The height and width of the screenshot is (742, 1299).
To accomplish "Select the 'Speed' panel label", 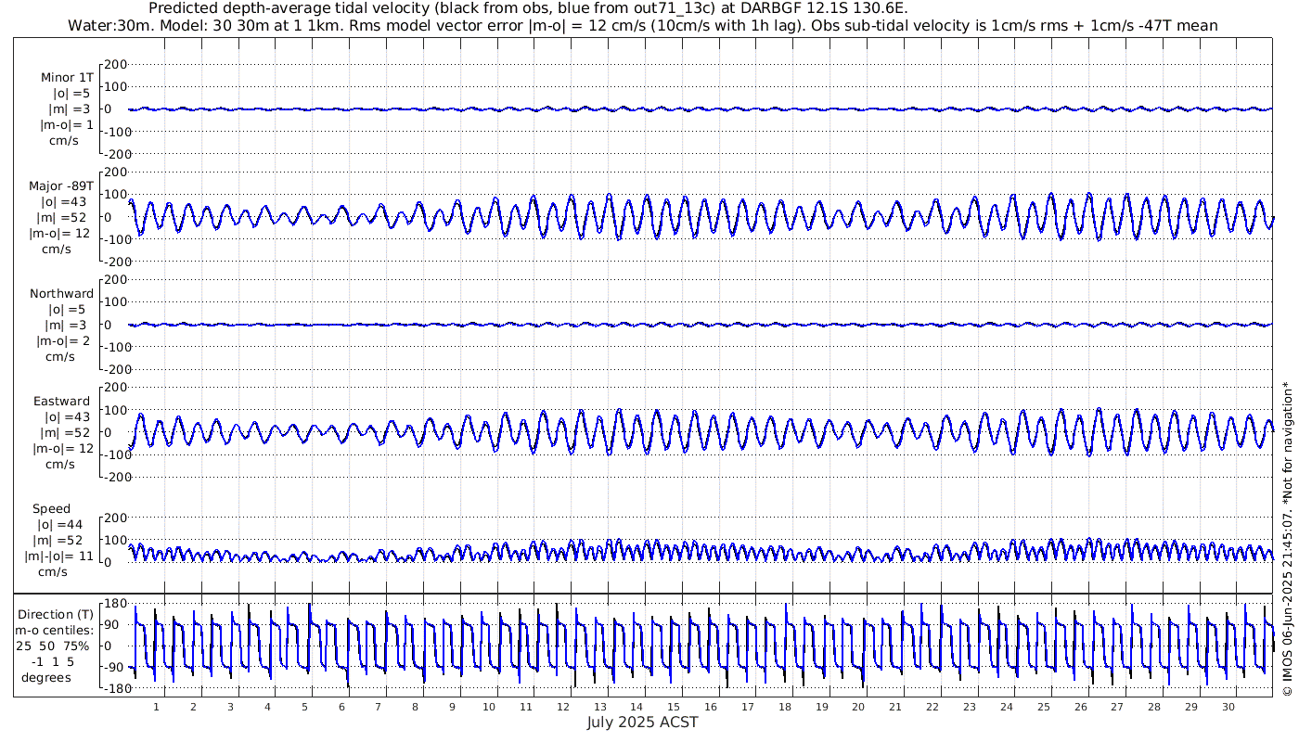I will click(52, 509).
